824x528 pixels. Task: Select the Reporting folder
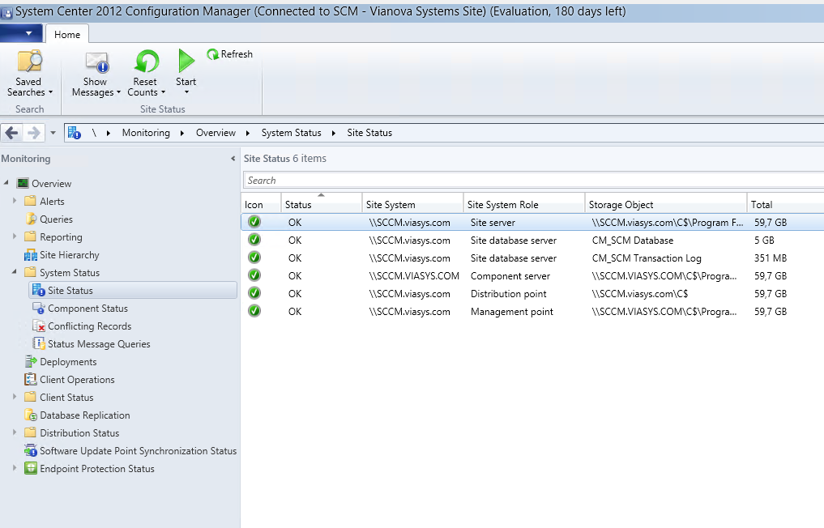[31, 237]
